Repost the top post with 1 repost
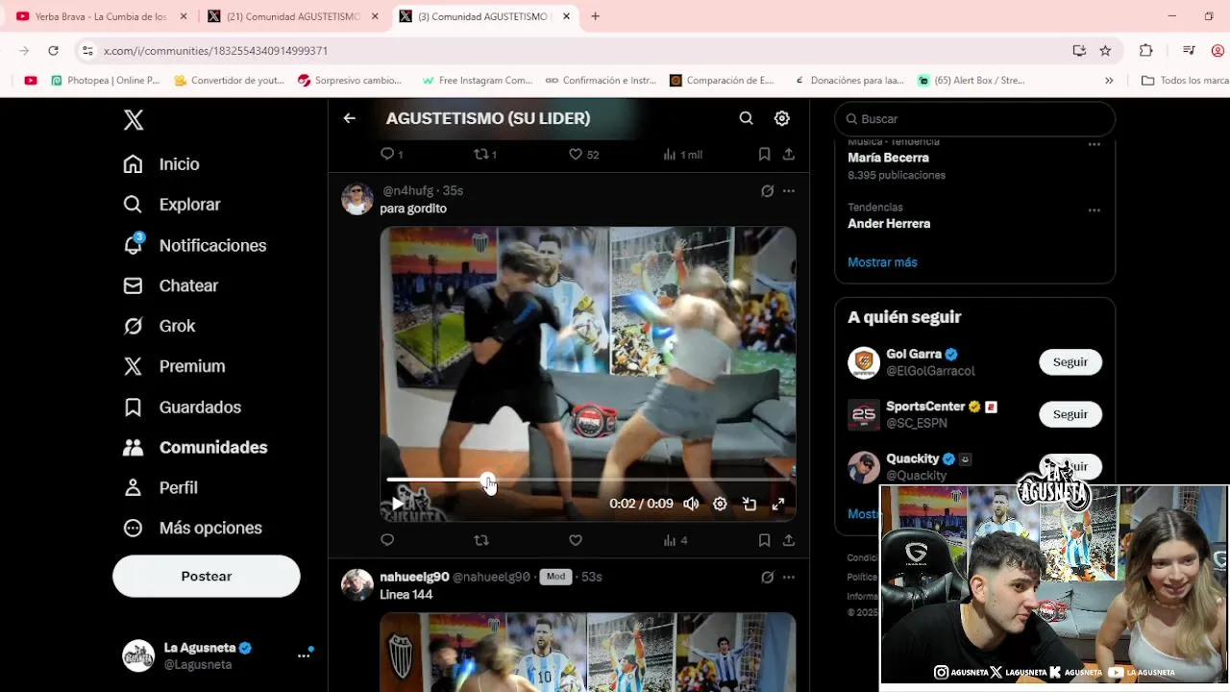 [485, 154]
